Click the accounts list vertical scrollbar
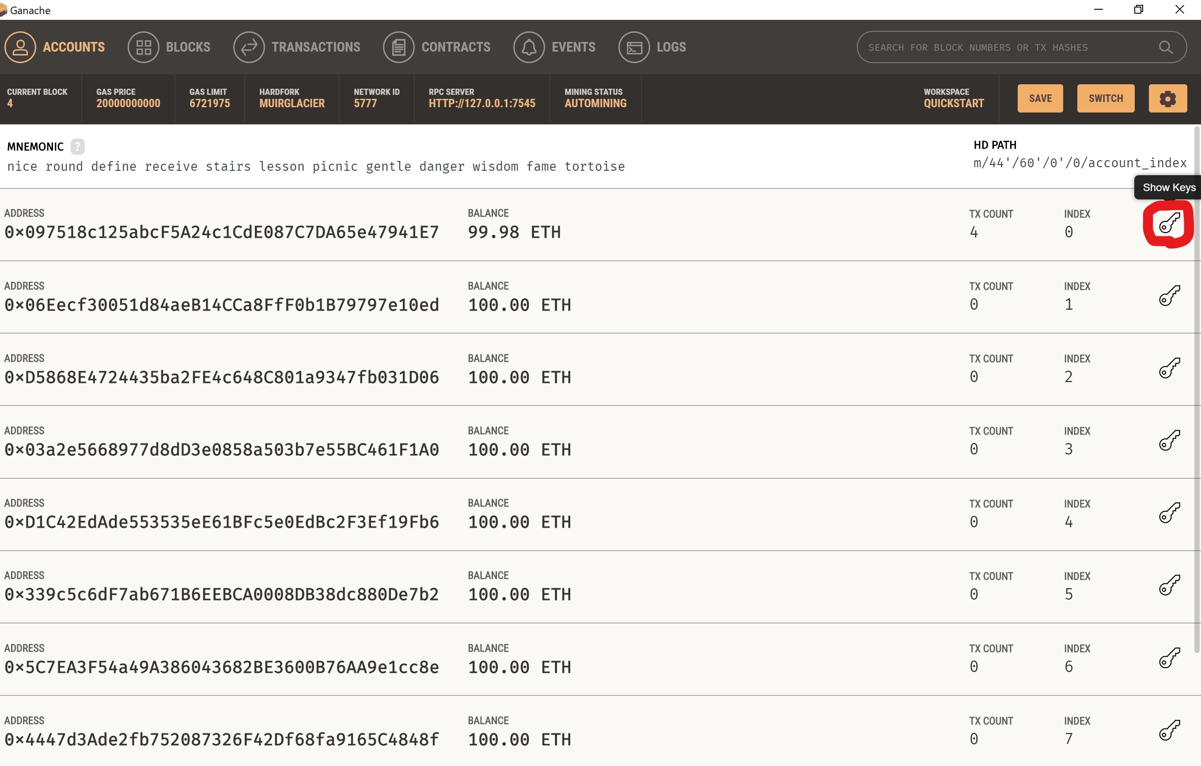 (x=1197, y=389)
